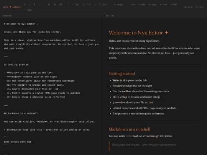This screenshot has height=155, width=207.
Task: Insert an H2 heading
Action: [x=55, y=5]
